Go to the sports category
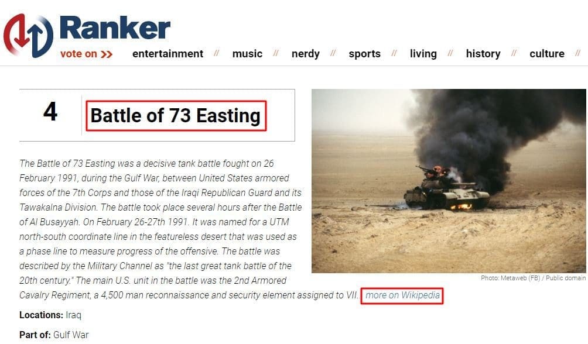 tap(364, 54)
